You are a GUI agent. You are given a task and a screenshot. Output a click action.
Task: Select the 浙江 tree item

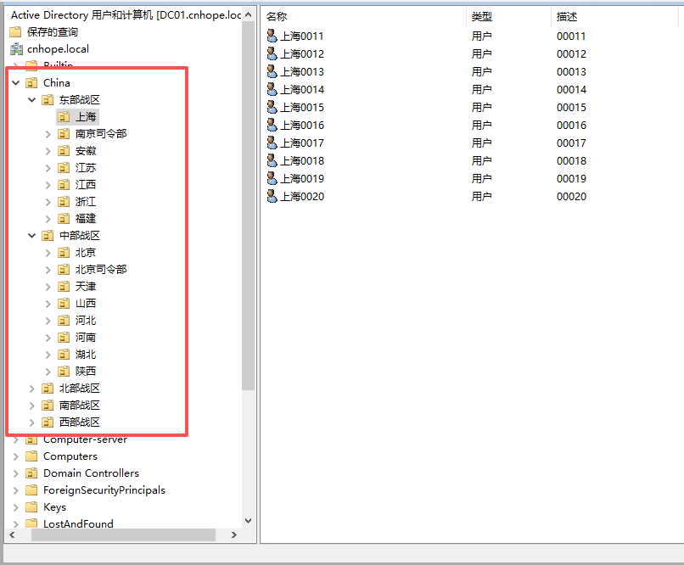point(86,202)
